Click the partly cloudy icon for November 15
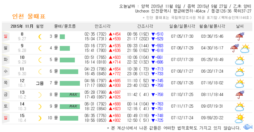This screenshot has width=254, height=132. (x=240, y=118)
